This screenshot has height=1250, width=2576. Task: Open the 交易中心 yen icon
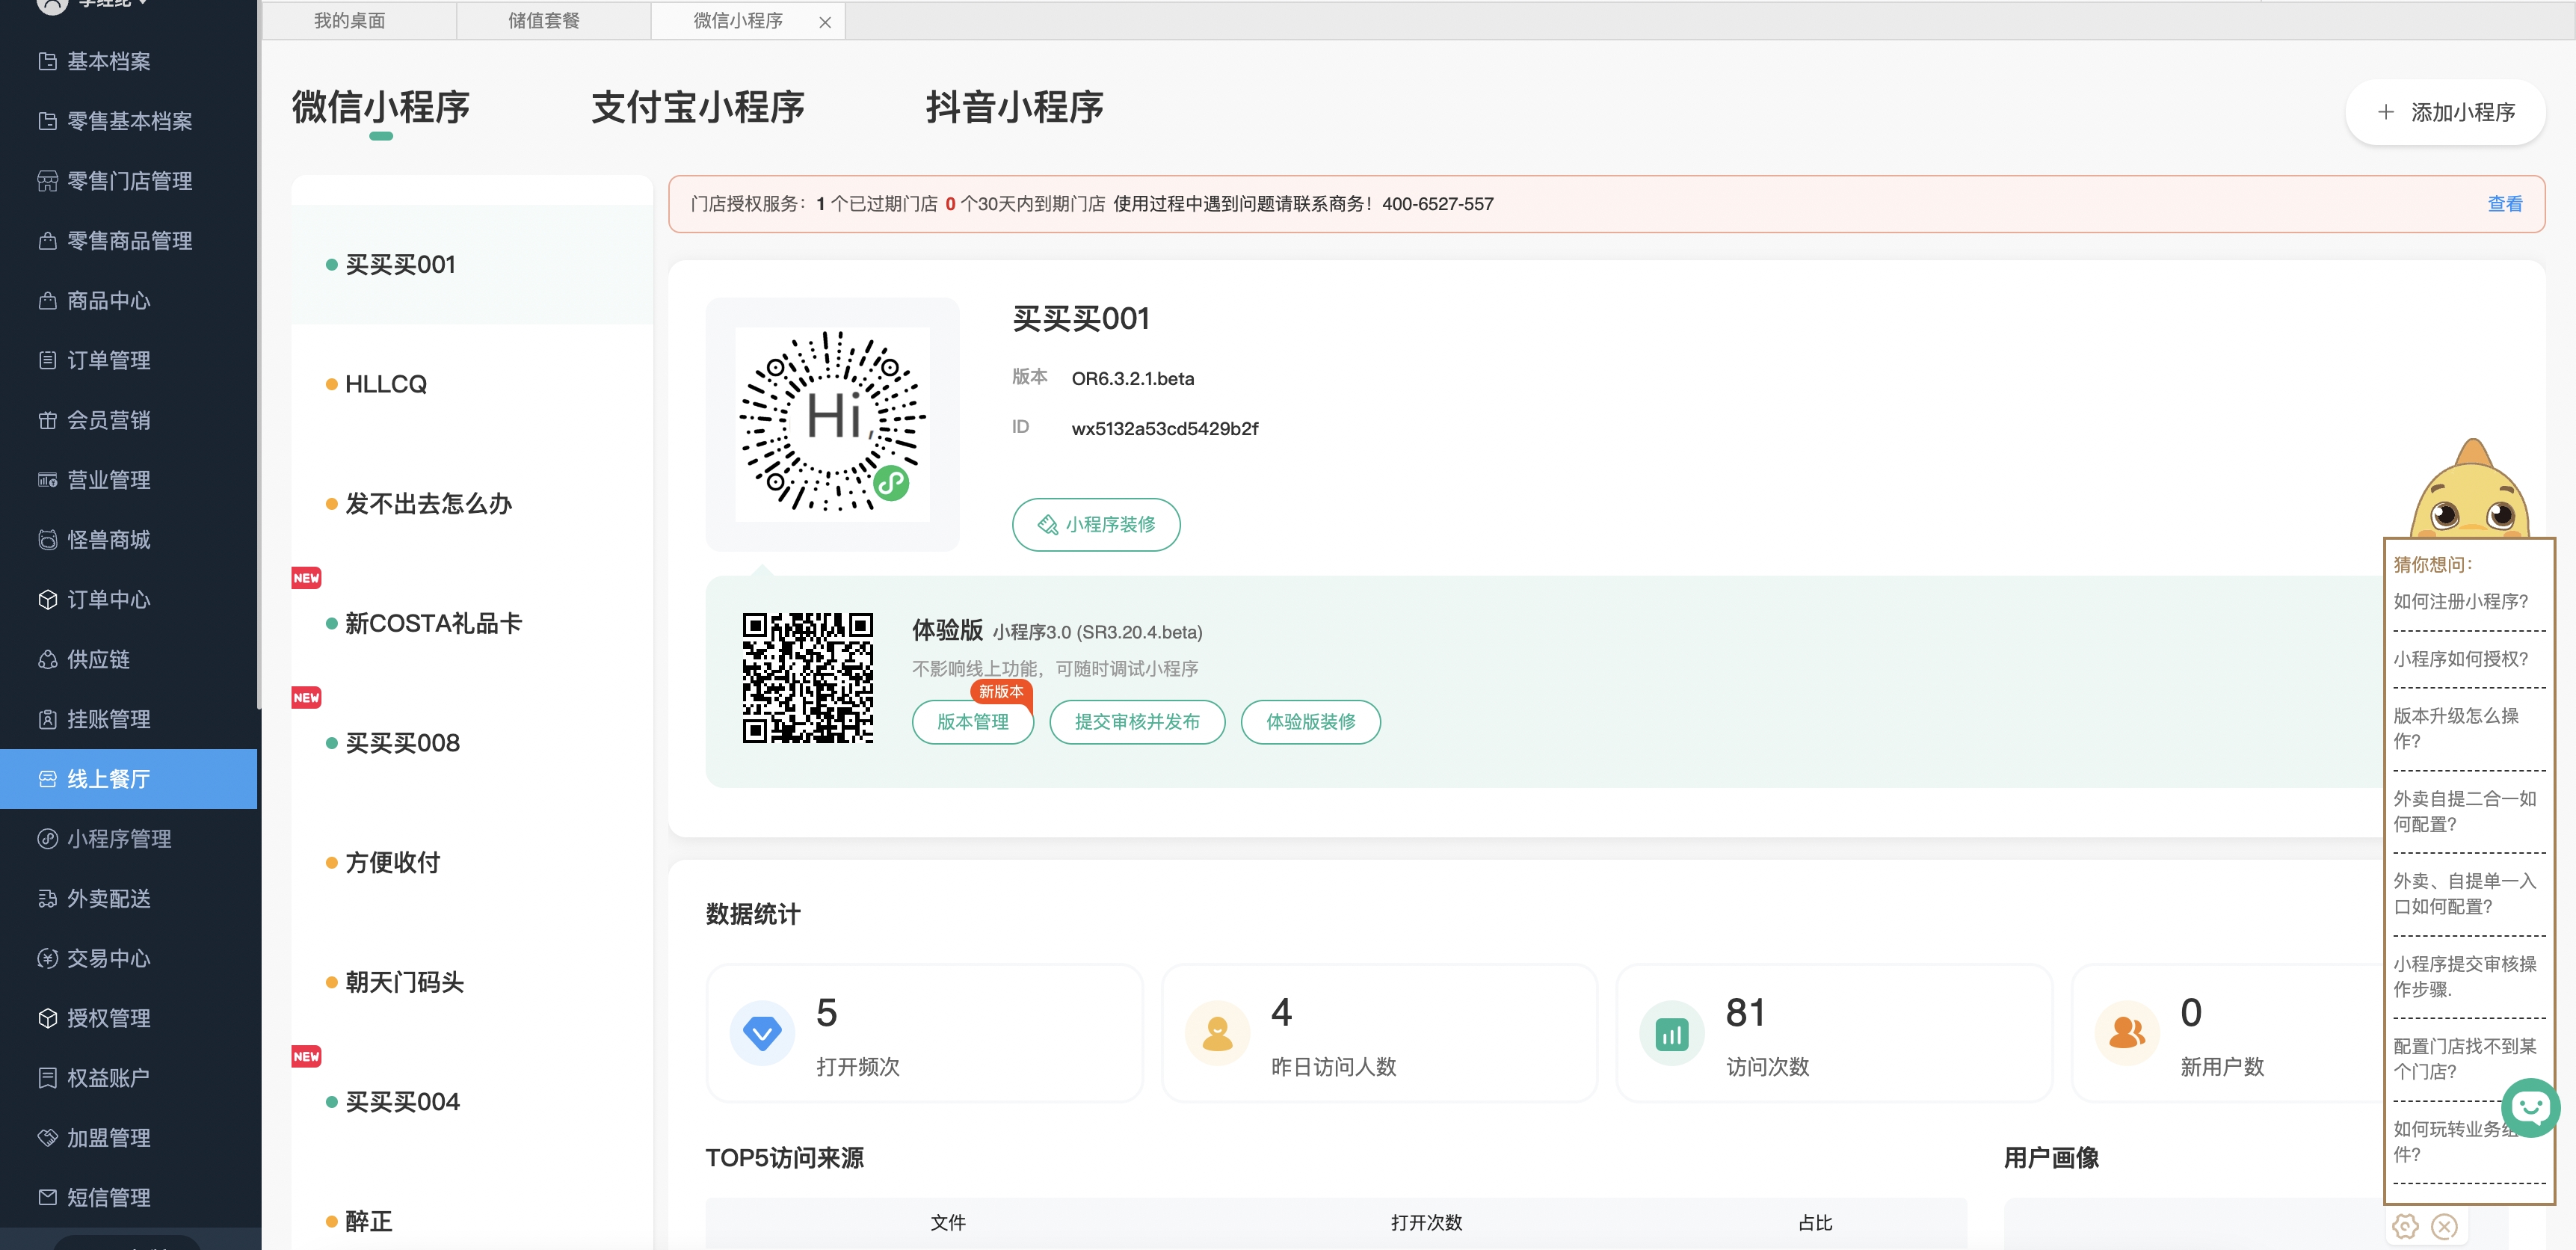[x=47, y=959]
